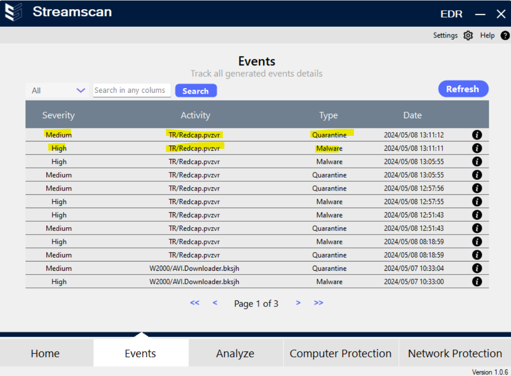Viewport: 511px width, 376px height.
Task: Jump to first page with <<
Action: click(195, 303)
